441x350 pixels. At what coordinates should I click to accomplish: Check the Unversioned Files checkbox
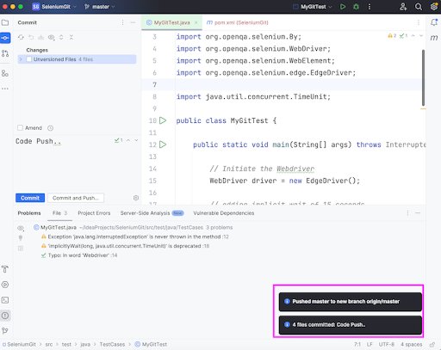[28, 59]
